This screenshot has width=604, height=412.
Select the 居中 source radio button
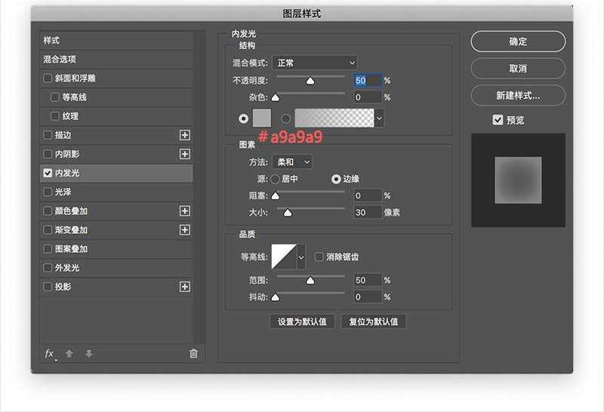point(275,179)
